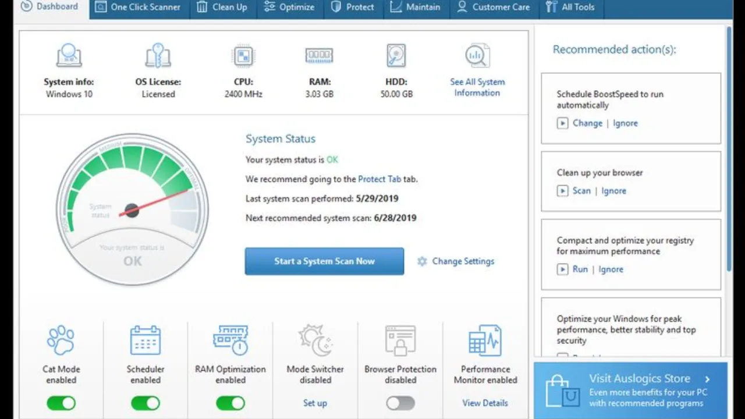The height and width of the screenshot is (419, 745).
Task: Enable Browser Protection switch
Action: pos(400,403)
